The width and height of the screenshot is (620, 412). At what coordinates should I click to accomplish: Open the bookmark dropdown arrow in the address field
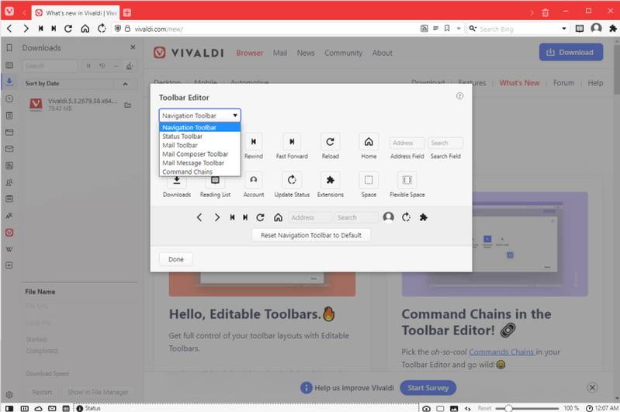click(x=459, y=29)
